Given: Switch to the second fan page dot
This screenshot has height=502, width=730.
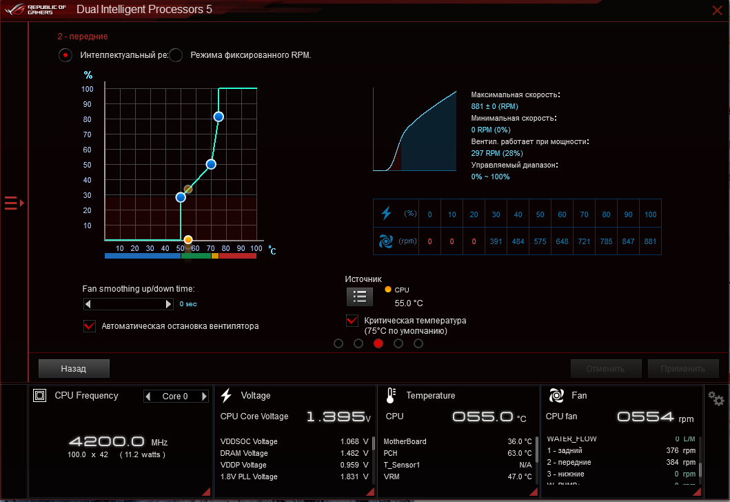Looking at the screenshot, I should coord(358,343).
